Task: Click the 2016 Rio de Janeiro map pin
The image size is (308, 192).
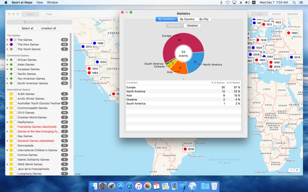Action: pos(189,149)
